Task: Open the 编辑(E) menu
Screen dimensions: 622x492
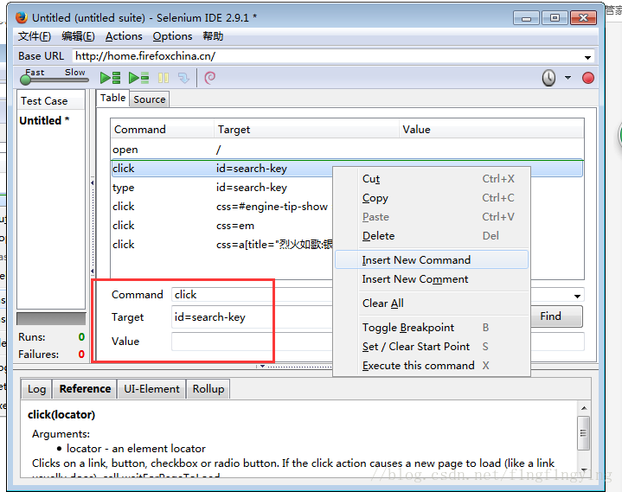Action: (x=78, y=36)
